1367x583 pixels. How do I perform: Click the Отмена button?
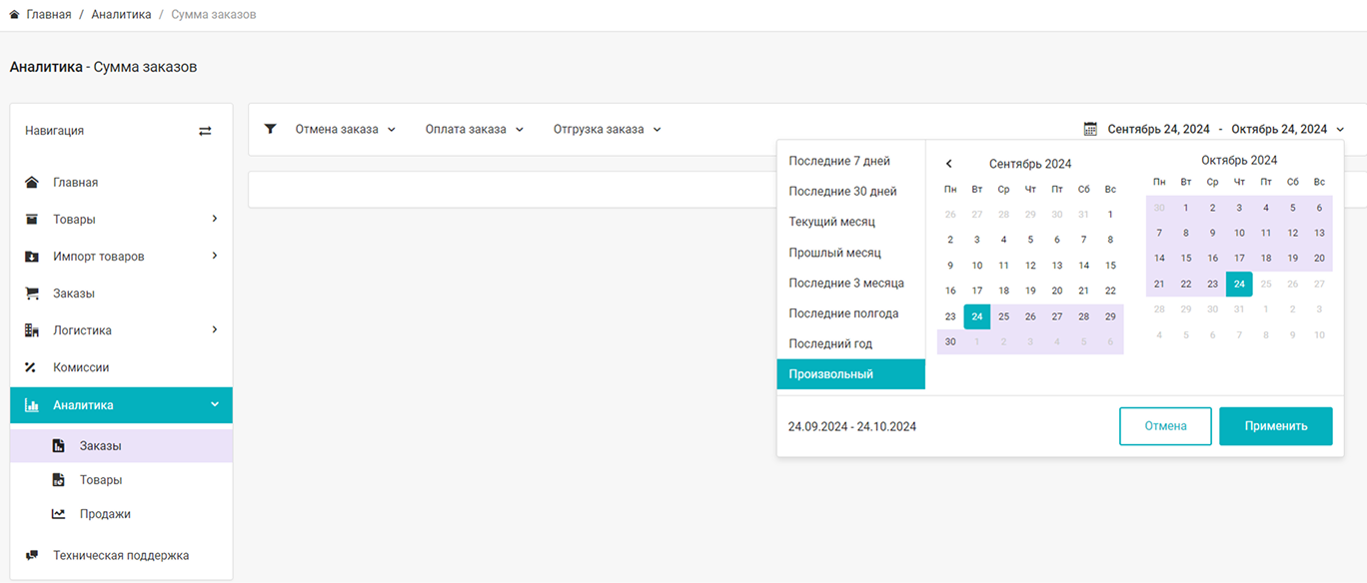pyautogui.click(x=1165, y=426)
